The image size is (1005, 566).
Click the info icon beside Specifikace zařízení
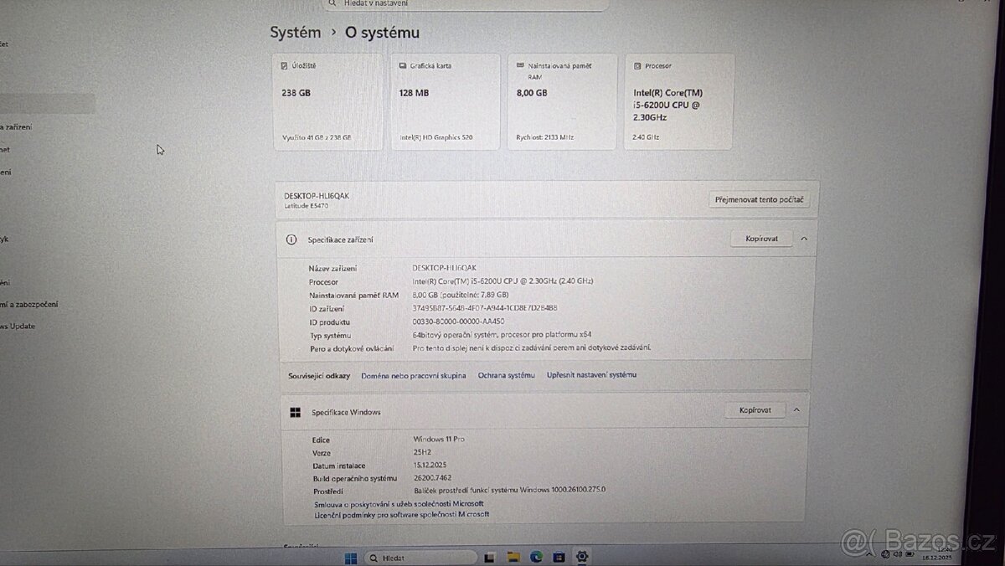coord(291,239)
